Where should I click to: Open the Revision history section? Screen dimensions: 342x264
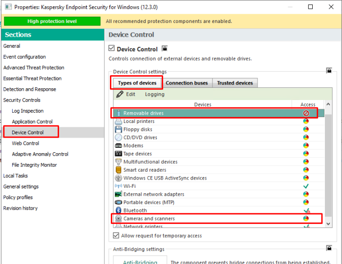(x=21, y=208)
